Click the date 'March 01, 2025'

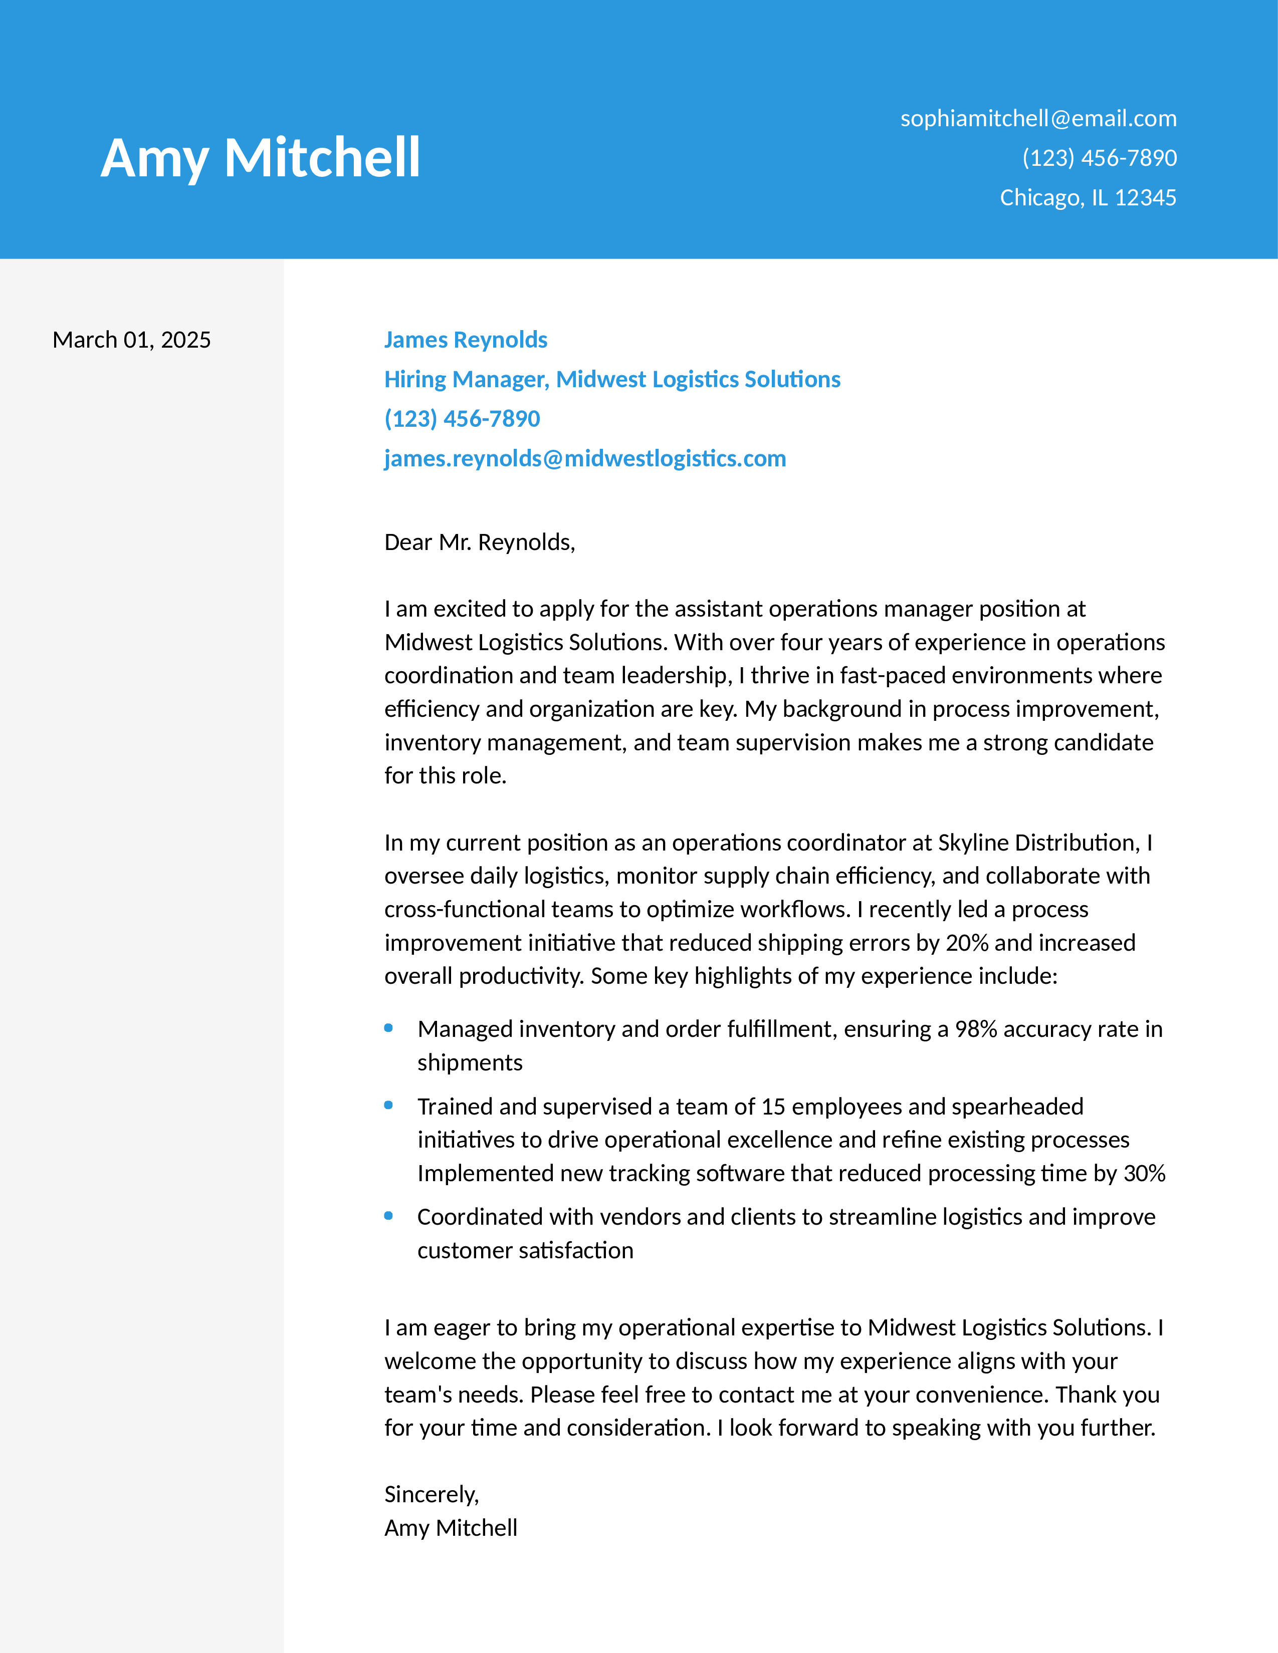click(132, 340)
